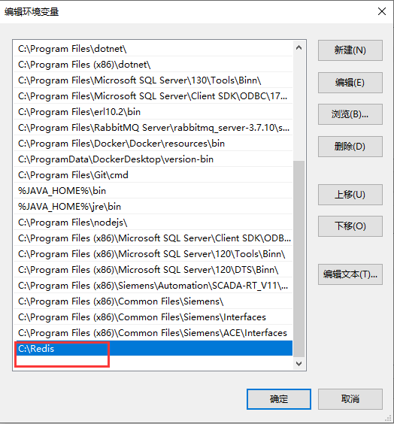Select the C:\Redis path entry
The image size is (394, 424).
(x=153, y=348)
